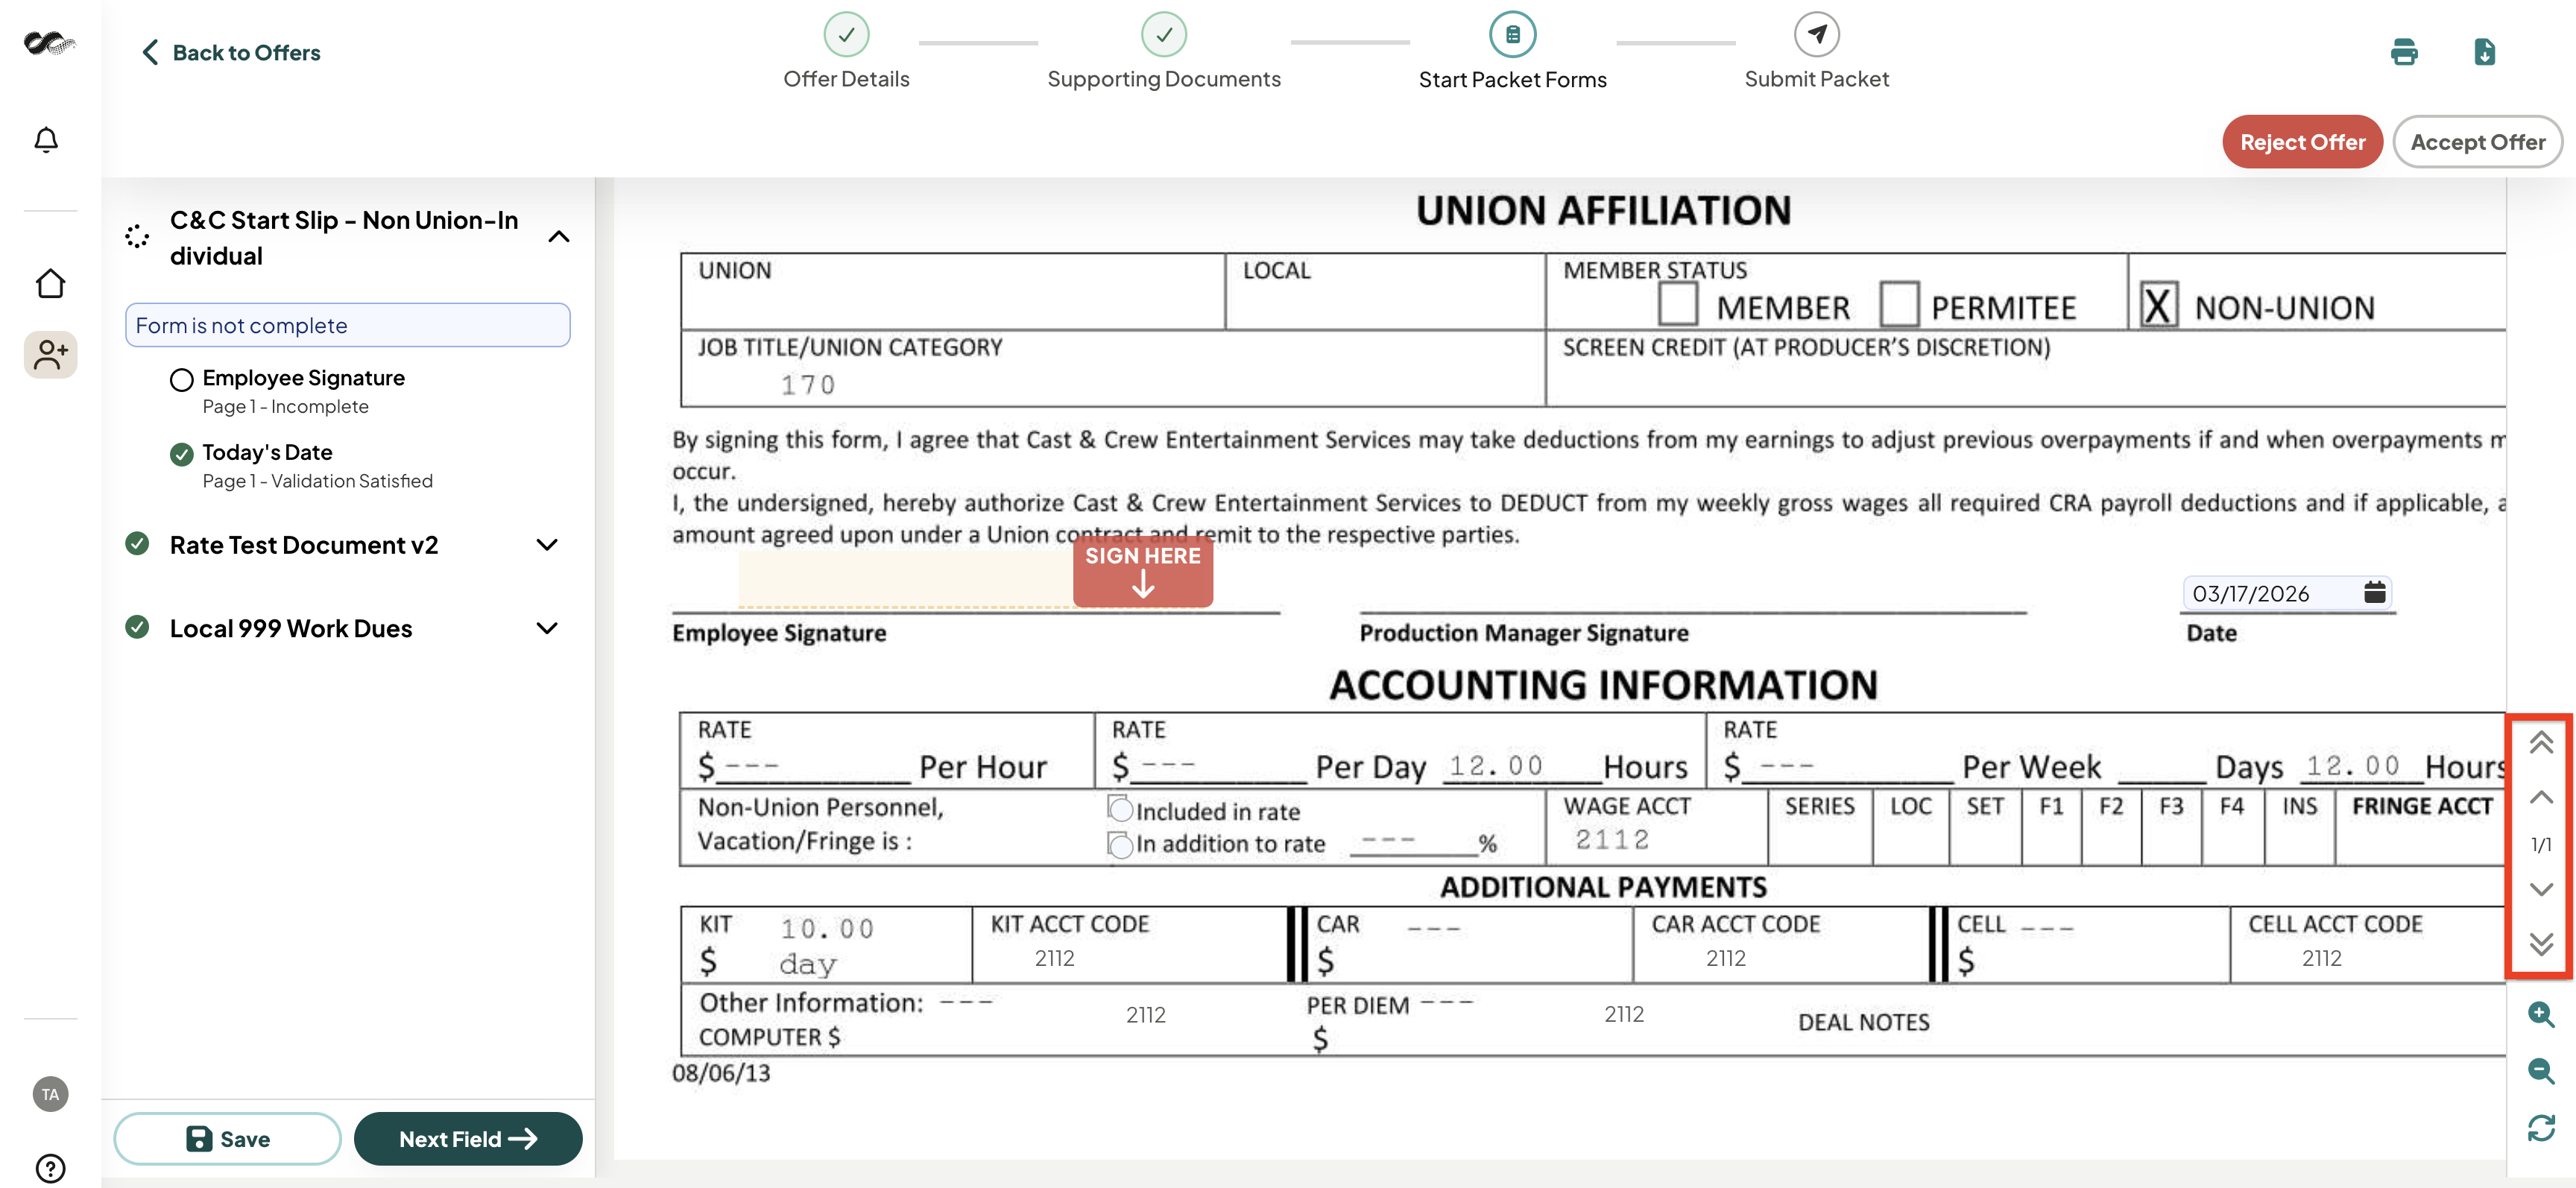Expand the Rate Test Document v2 section

pyautogui.click(x=547, y=545)
